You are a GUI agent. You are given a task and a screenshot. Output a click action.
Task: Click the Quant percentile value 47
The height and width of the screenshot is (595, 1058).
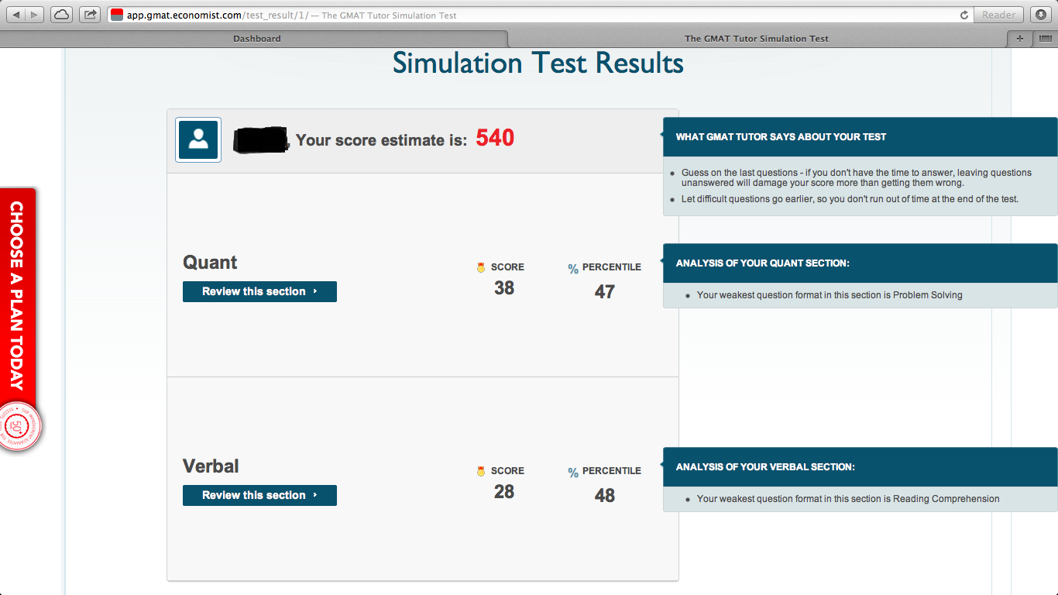605,292
